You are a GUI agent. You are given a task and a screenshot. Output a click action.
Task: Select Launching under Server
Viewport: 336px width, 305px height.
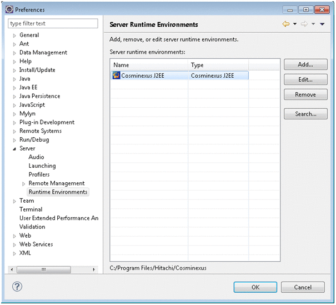(x=42, y=166)
